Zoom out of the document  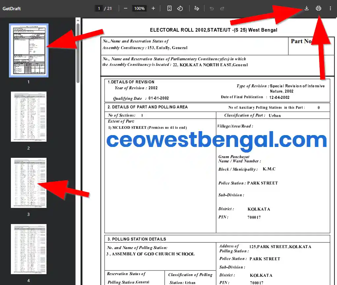tap(125, 8)
